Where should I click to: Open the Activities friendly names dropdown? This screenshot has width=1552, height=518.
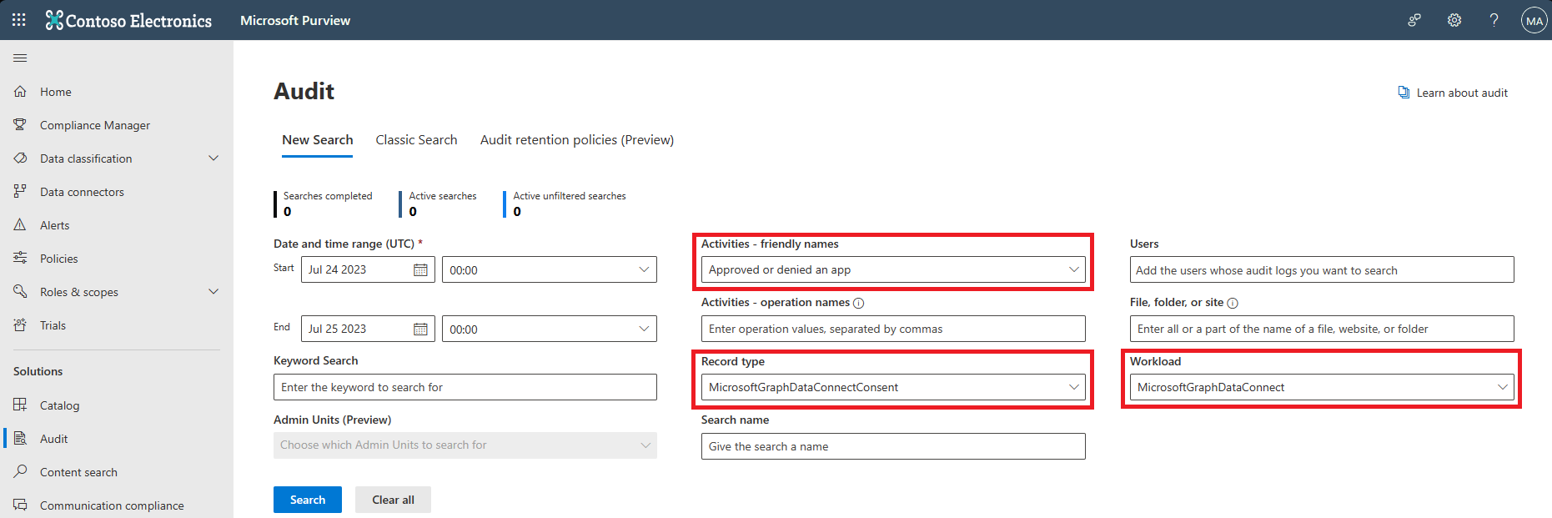tap(893, 269)
